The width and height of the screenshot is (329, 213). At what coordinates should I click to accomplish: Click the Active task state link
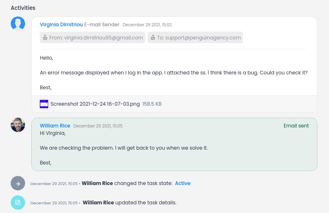183,183
